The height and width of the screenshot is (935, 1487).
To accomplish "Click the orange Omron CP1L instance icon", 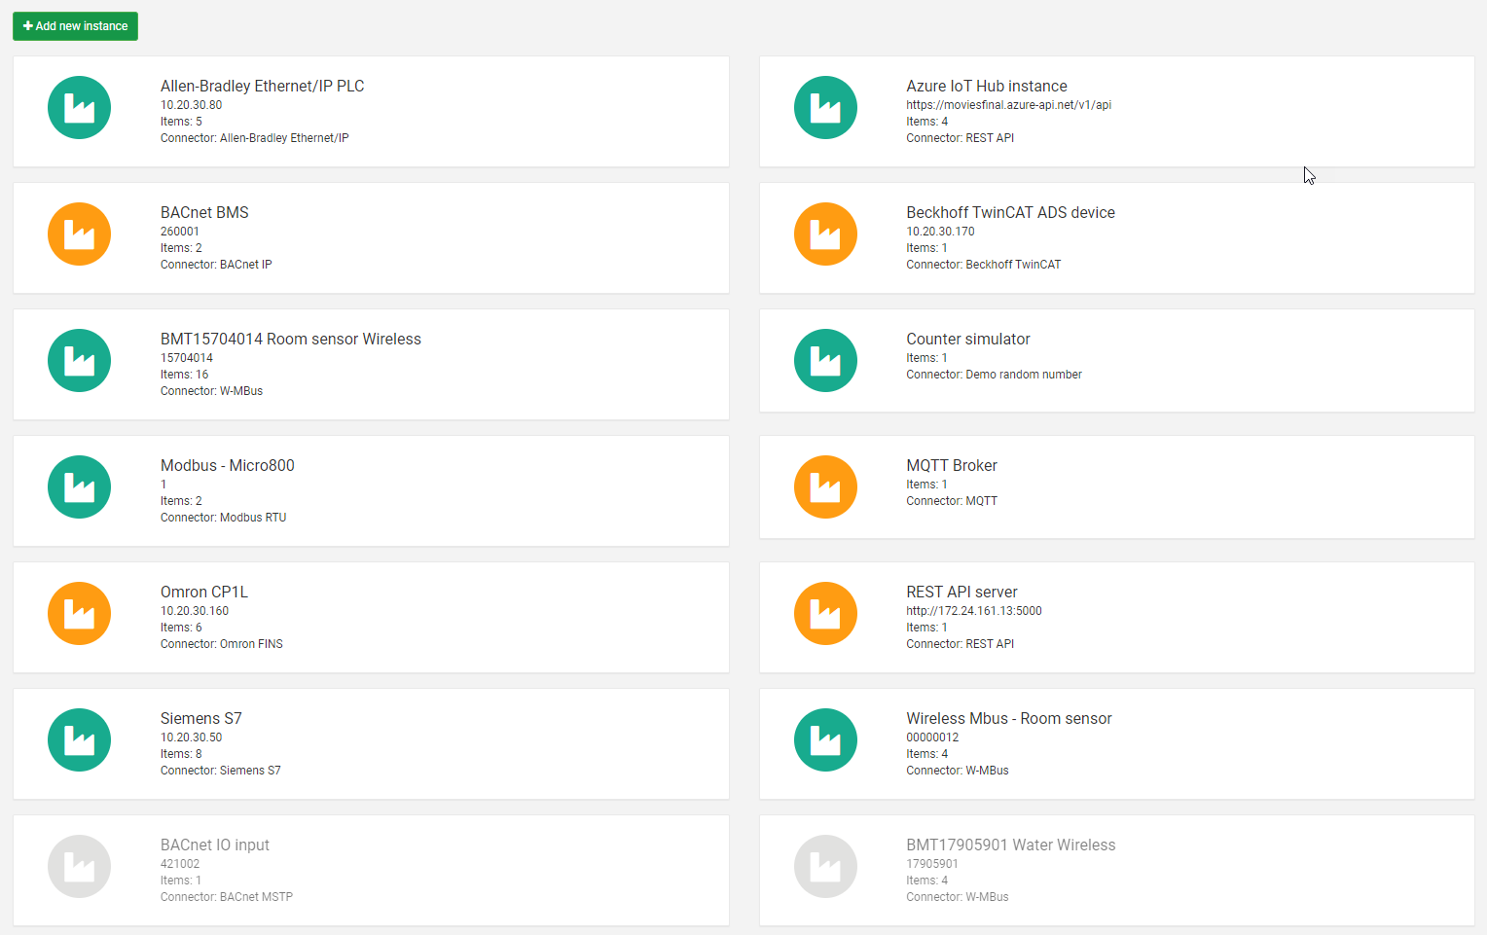I will pos(79,613).
